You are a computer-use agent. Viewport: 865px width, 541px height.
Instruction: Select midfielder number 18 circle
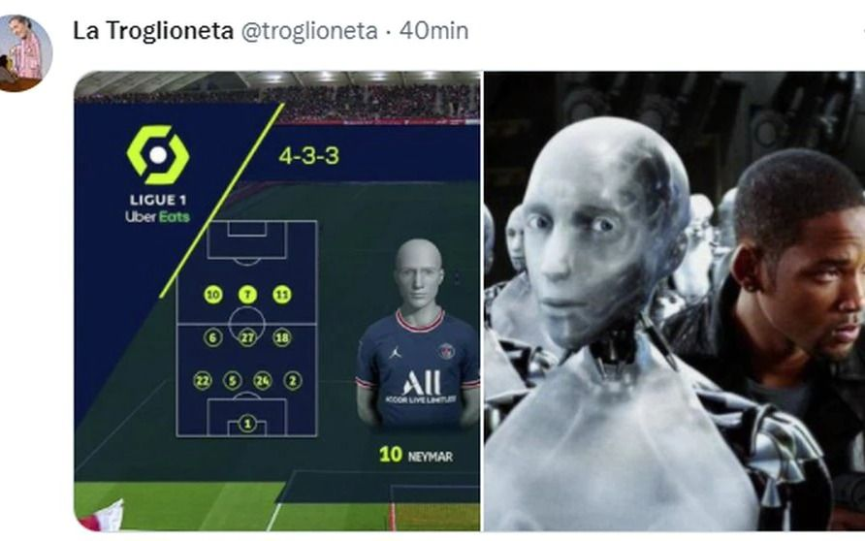pos(282,337)
